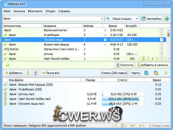Click the trash delete icon in download toolbar
This screenshot has height=130, width=173.
point(35,73)
